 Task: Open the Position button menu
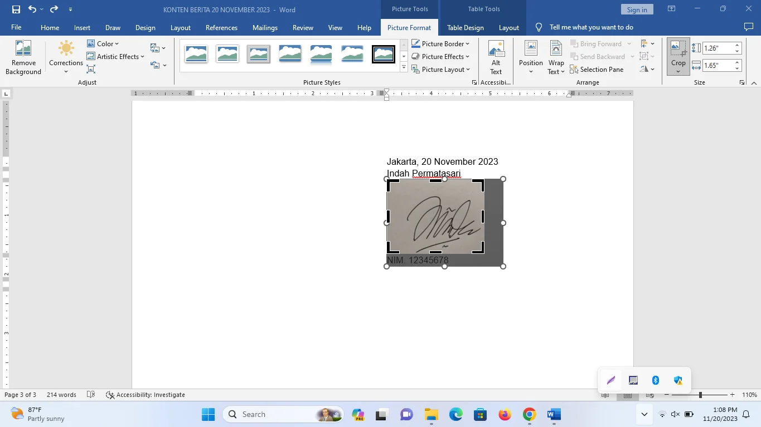click(x=531, y=58)
